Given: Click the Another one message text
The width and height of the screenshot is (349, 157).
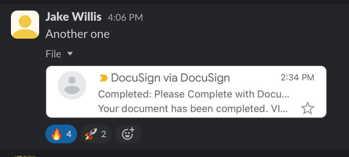Looking at the screenshot, I should [77, 34].
